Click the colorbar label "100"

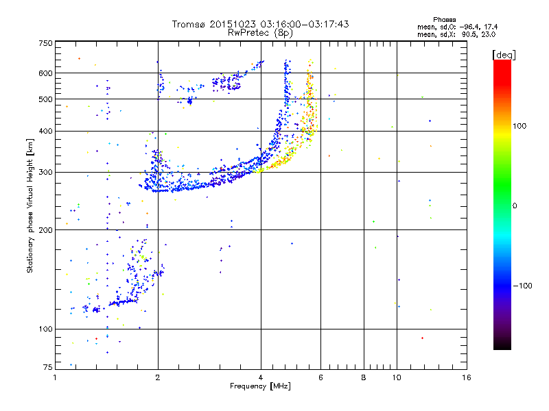(x=519, y=126)
